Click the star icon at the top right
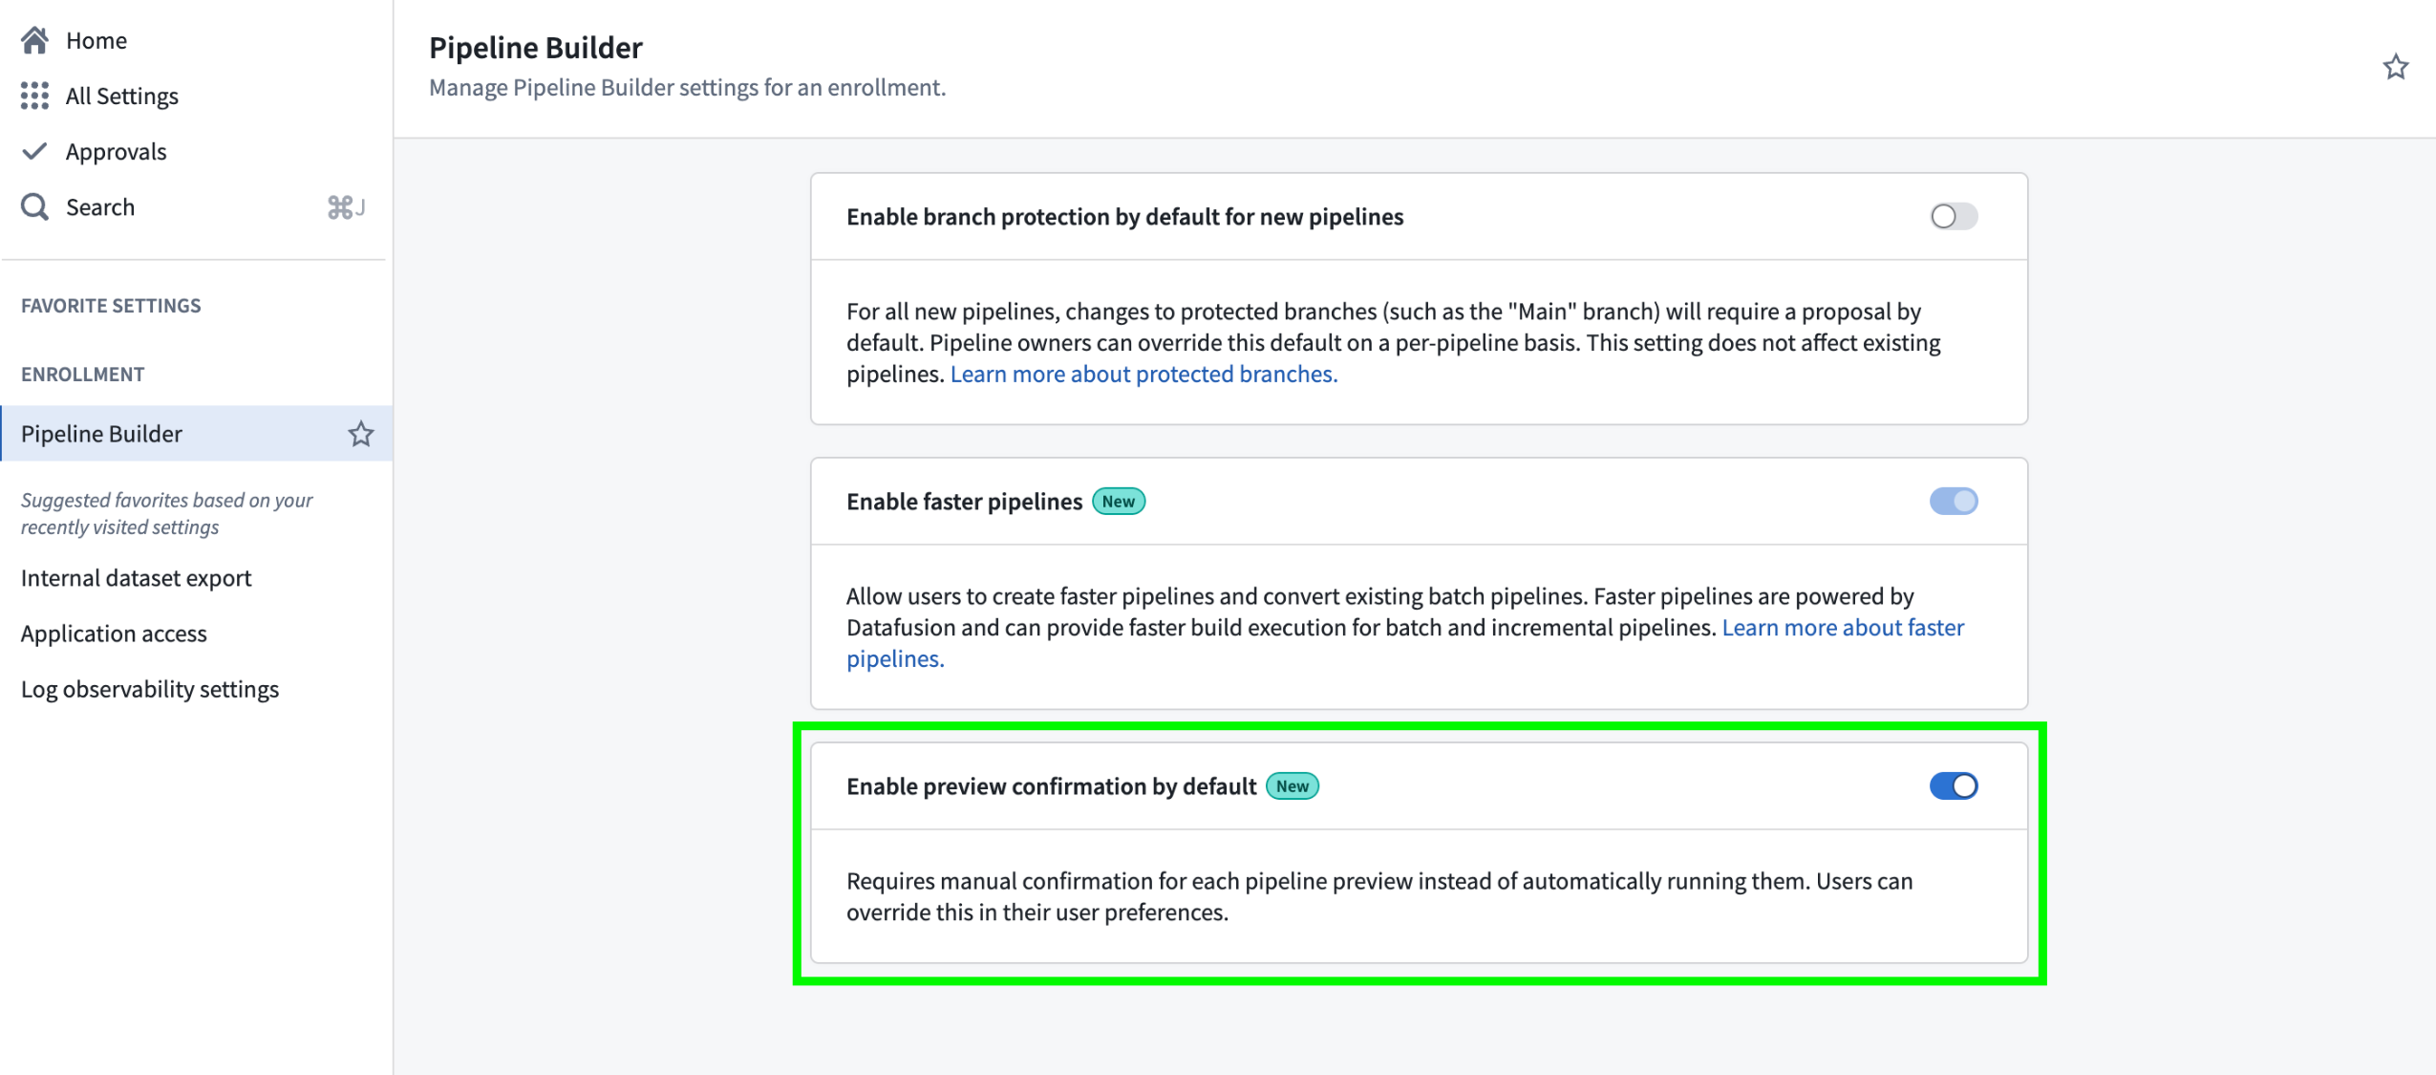This screenshot has width=2436, height=1075. 2395,66
